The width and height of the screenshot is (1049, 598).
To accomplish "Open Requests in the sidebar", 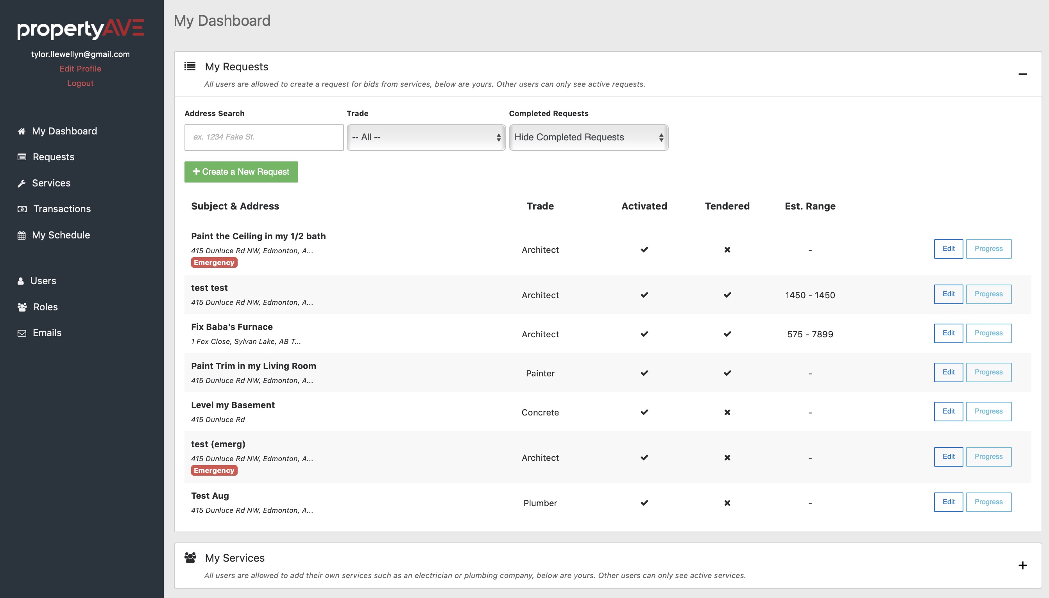I will [x=54, y=157].
